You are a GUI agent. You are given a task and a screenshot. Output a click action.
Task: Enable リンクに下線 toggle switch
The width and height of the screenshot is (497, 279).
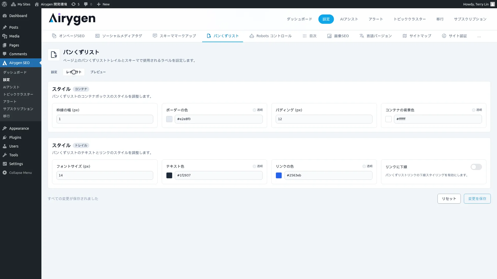tap(476, 167)
